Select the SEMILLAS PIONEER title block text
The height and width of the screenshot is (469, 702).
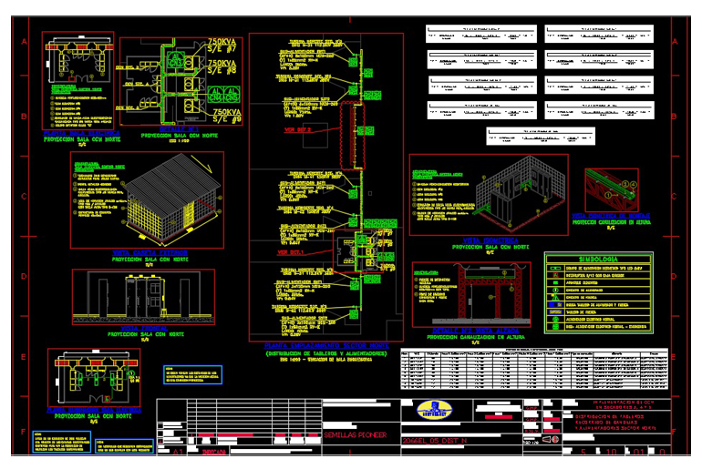coord(355,436)
